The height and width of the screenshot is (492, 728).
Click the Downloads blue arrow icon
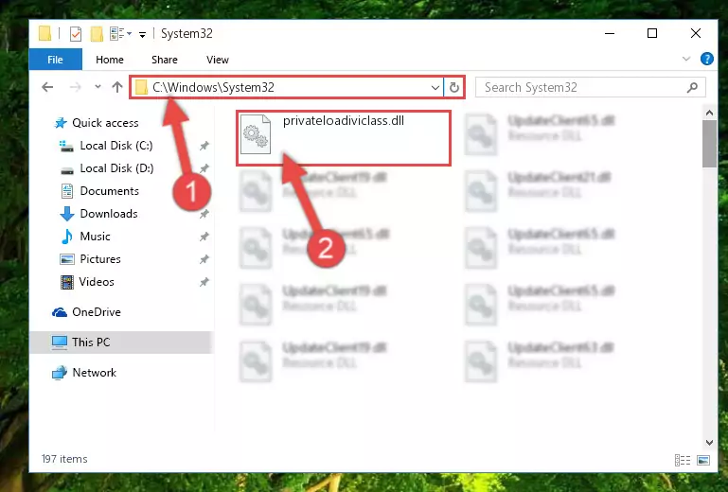[x=67, y=214]
